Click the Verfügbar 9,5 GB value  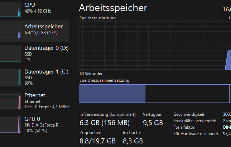153,123
